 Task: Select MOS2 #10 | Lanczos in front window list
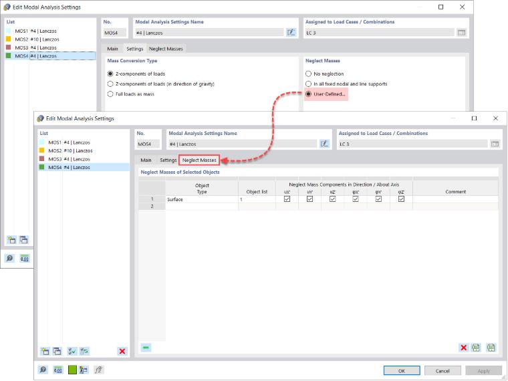click(x=84, y=150)
